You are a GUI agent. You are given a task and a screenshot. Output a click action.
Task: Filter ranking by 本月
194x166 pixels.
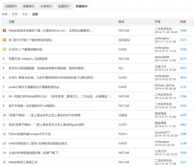14,14
